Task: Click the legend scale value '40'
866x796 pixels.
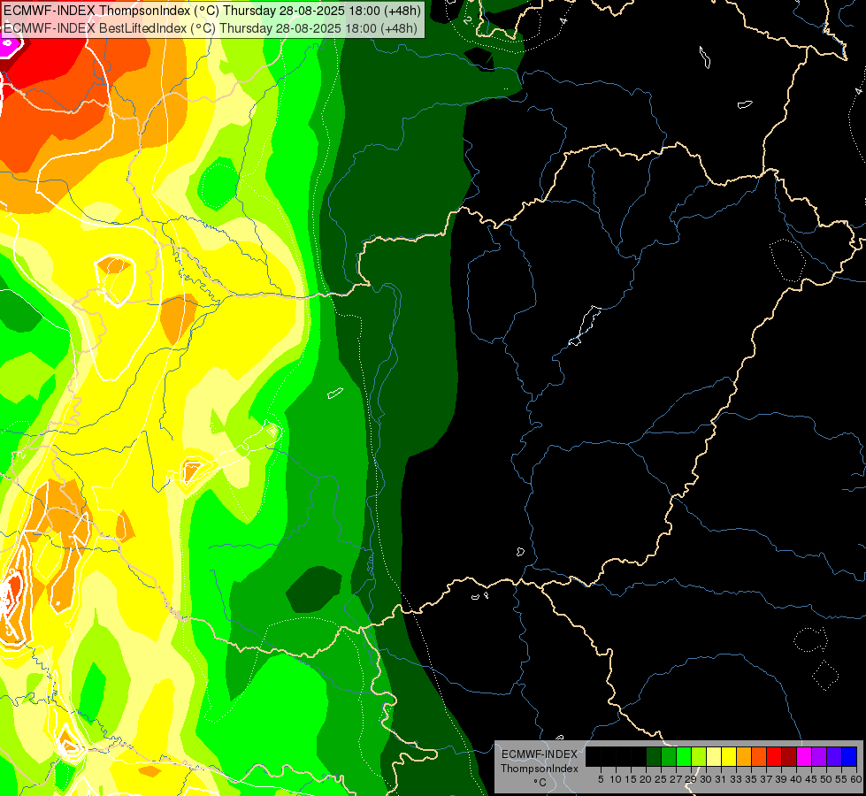Action: tap(796, 779)
